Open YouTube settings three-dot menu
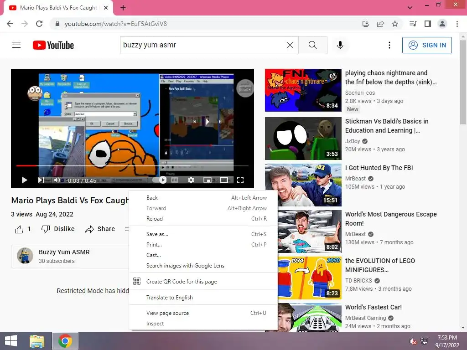Screen dimensions: 467x350 389,45
